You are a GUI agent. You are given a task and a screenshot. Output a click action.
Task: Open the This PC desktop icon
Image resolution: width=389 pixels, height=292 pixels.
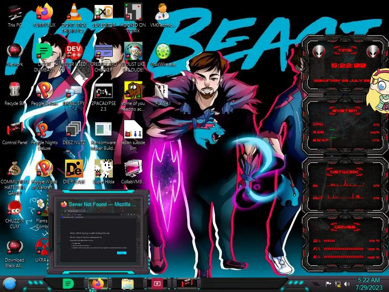point(15,16)
